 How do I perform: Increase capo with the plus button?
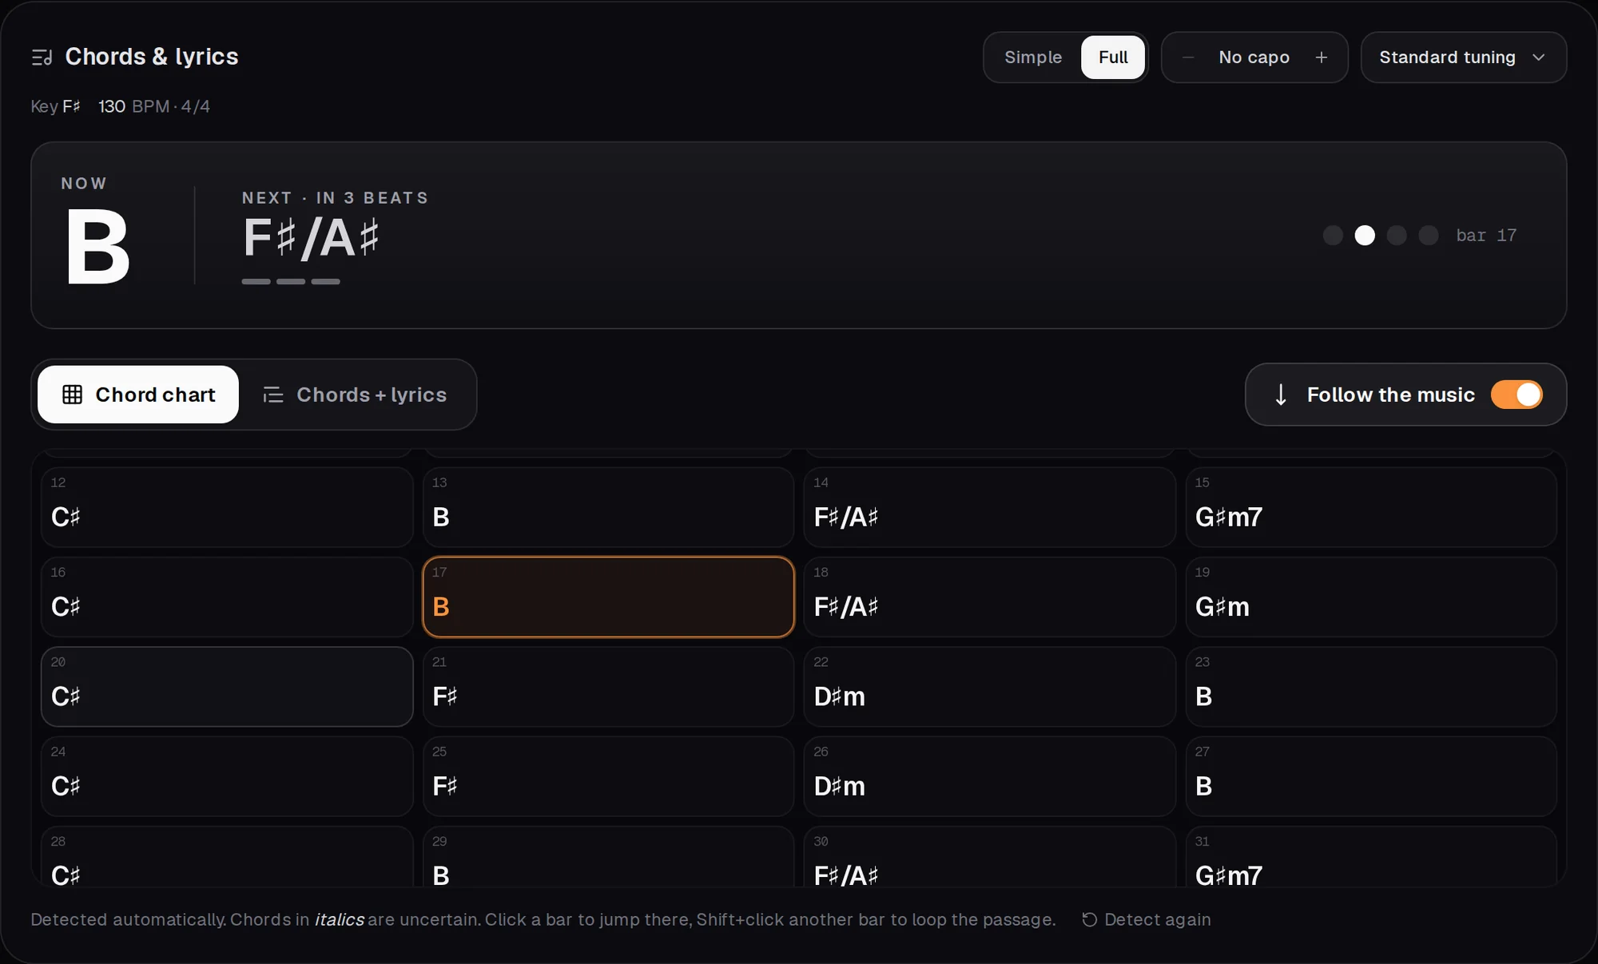coord(1322,58)
